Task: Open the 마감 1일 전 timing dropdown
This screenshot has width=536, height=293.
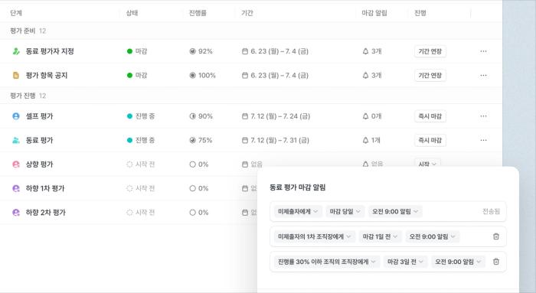Action: [x=380, y=236]
